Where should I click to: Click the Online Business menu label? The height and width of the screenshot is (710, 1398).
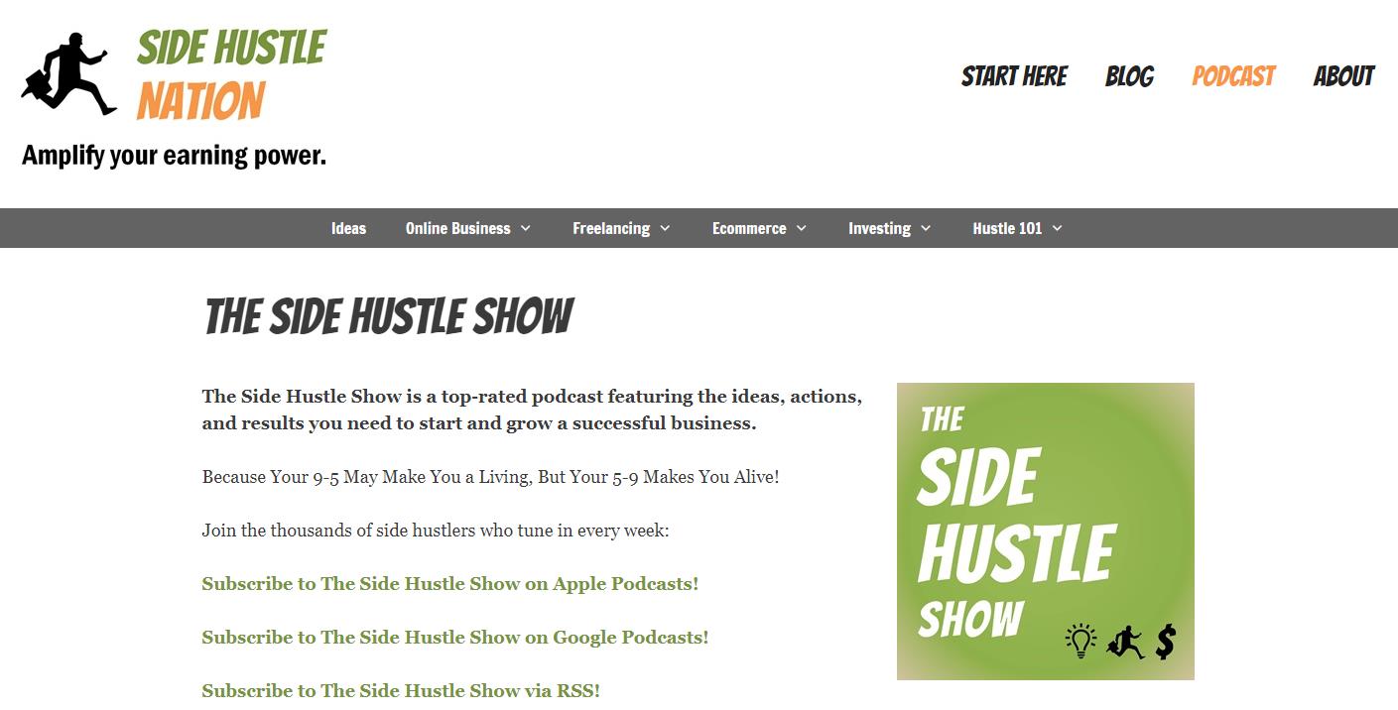(457, 228)
